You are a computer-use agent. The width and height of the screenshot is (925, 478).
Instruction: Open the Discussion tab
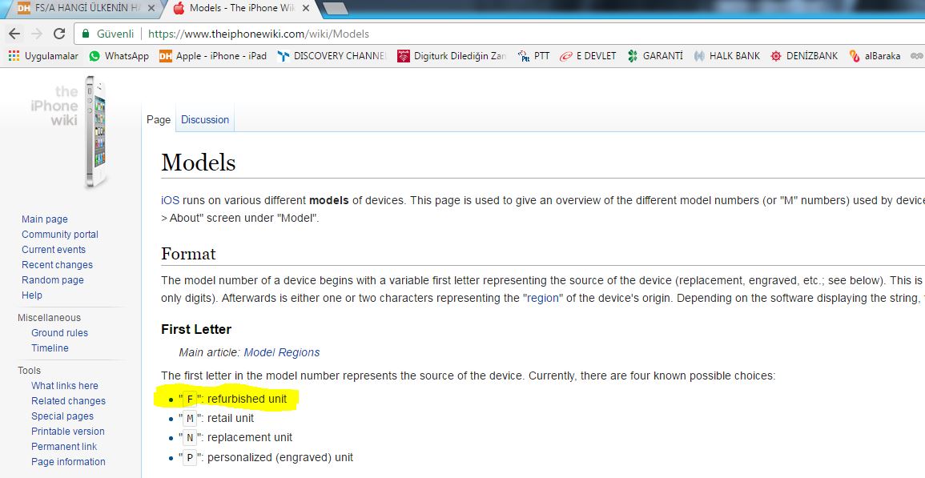[x=205, y=120]
